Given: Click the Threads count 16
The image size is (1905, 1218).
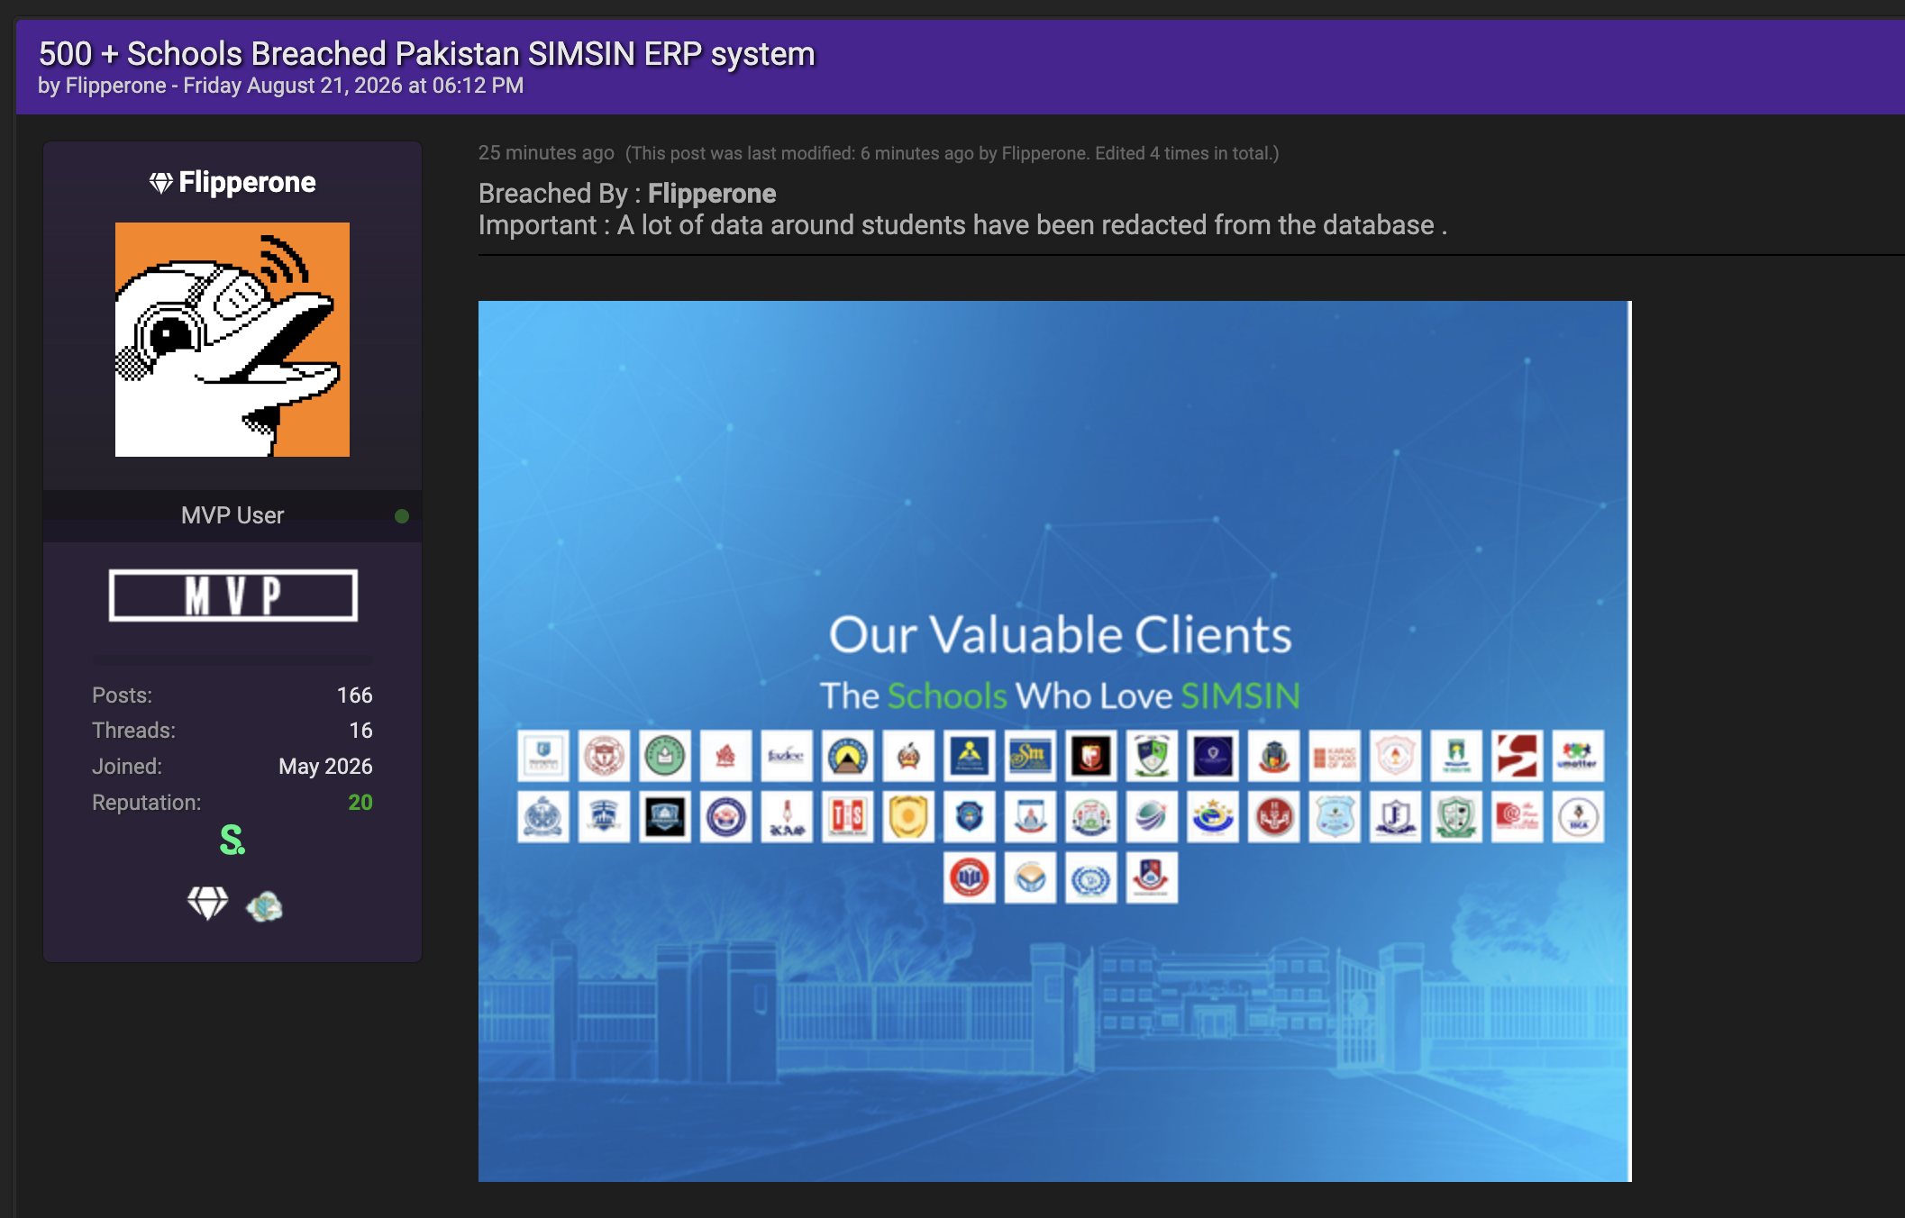Looking at the screenshot, I should tap(360, 731).
